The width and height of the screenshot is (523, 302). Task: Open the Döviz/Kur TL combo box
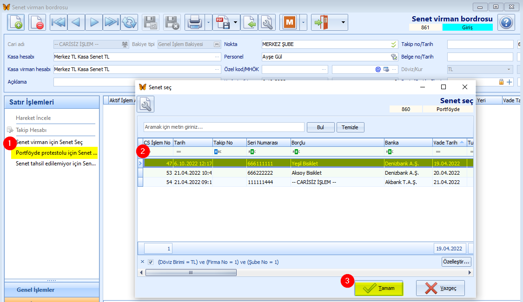click(x=480, y=69)
